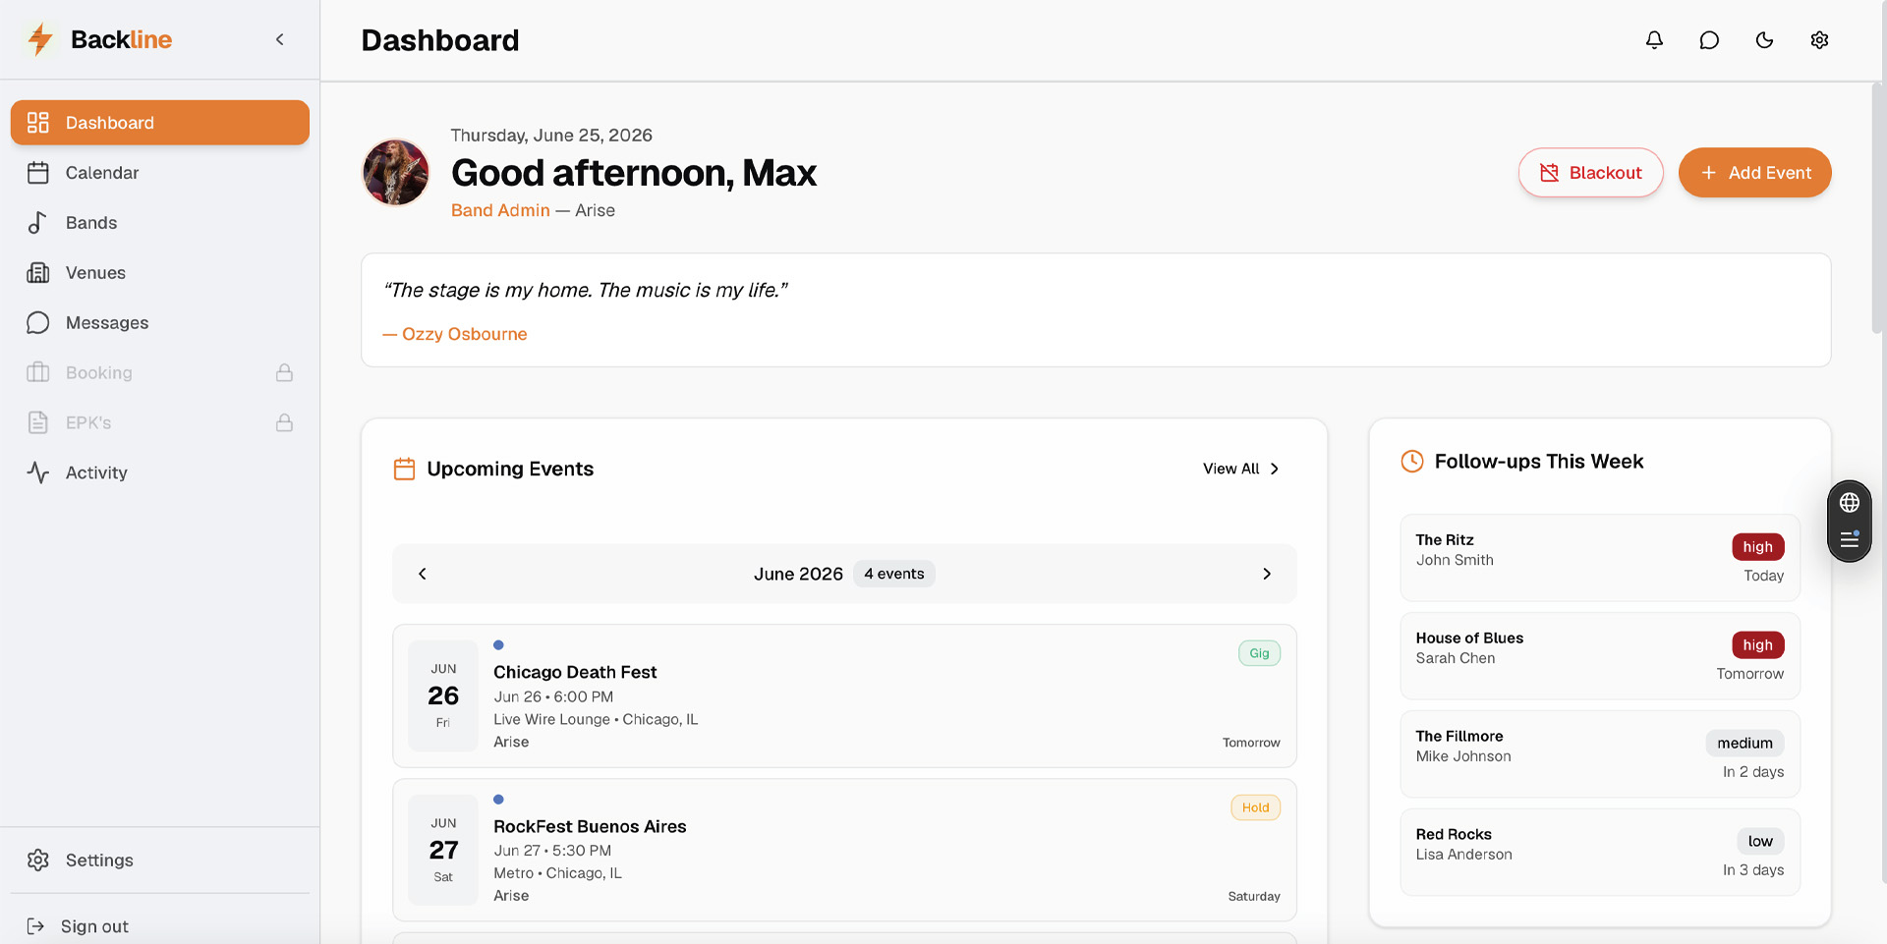Image resolution: width=1887 pixels, height=944 pixels.
Task: Open settings gear icon in header
Action: tap(1819, 40)
